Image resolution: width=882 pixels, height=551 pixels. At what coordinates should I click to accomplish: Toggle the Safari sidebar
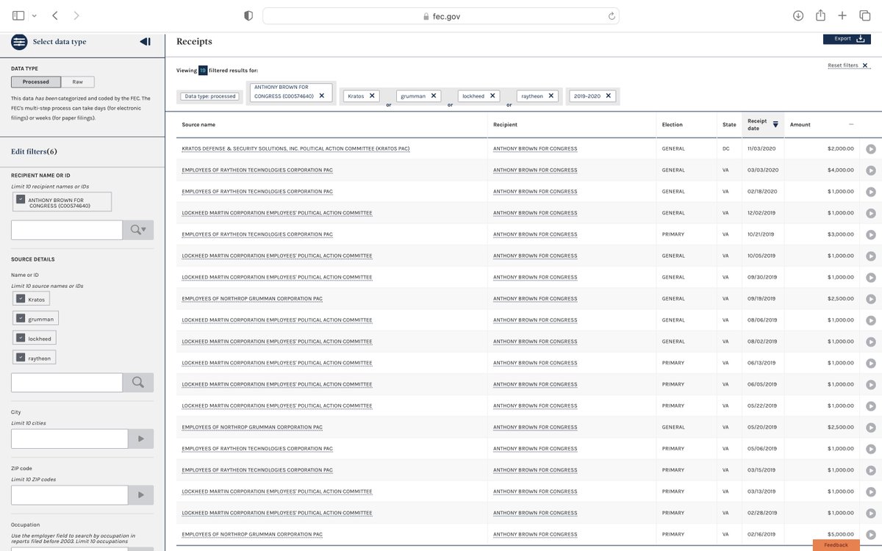[x=18, y=15]
